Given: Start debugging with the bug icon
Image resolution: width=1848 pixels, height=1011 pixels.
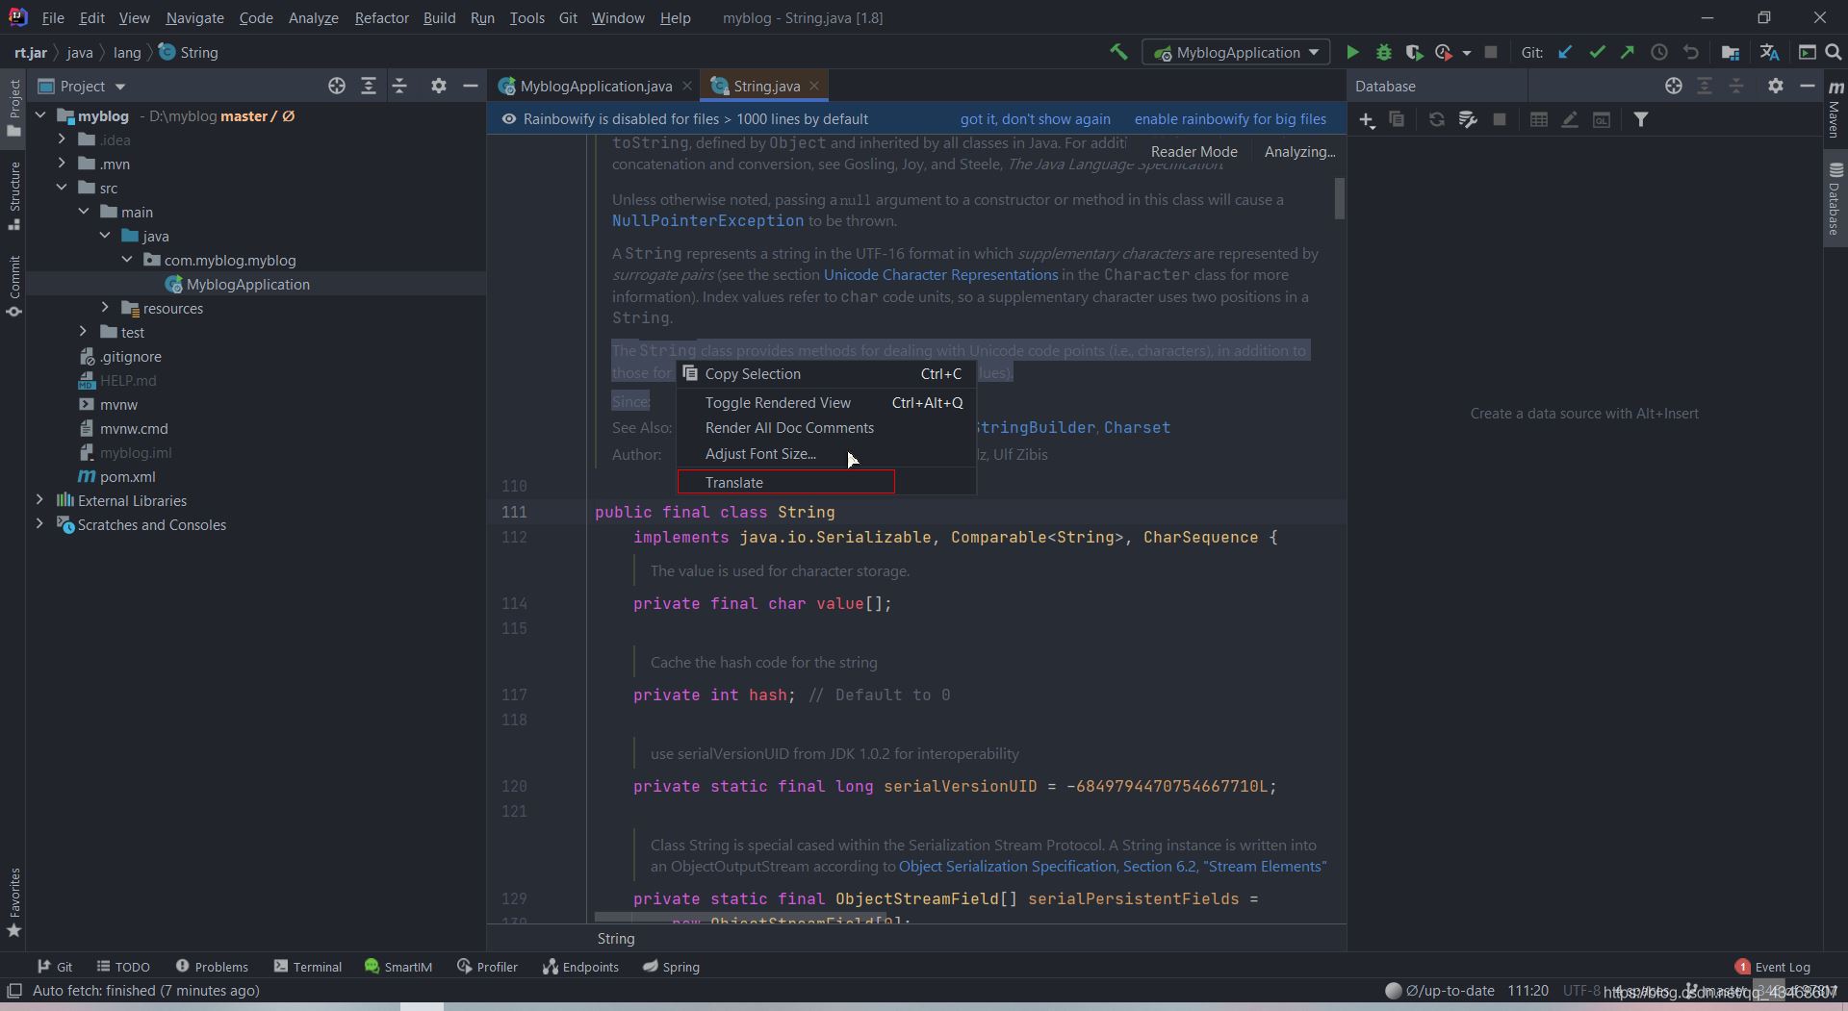Looking at the screenshot, I should coord(1384,53).
